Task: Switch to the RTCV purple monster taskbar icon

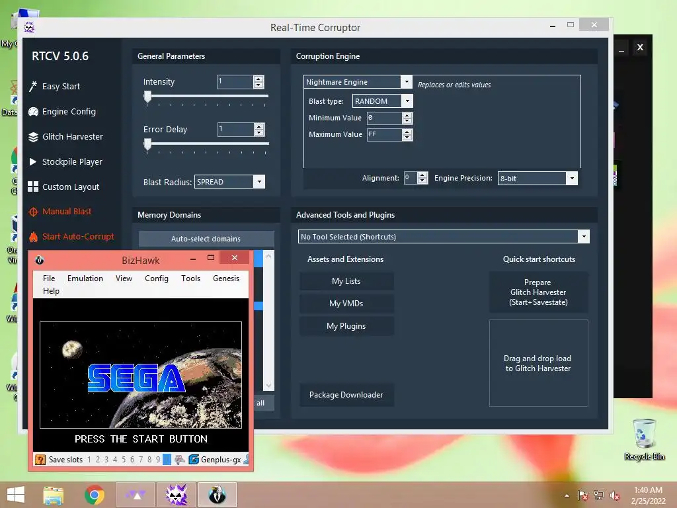Action: point(177,495)
